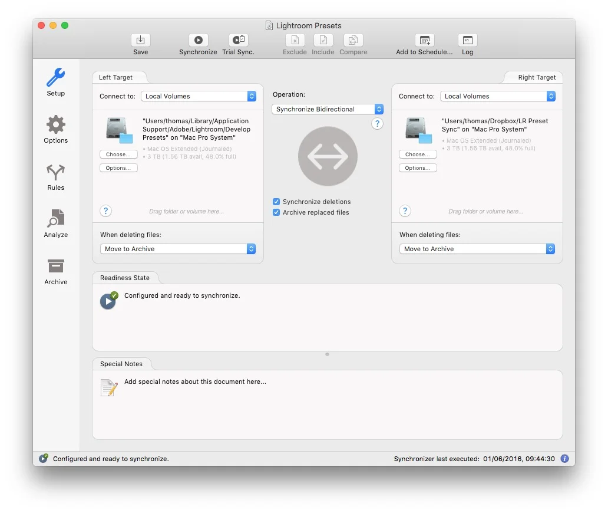Click the status bar ready message text
The height and width of the screenshot is (513, 608).
pyautogui.click(x=111, y=459)
